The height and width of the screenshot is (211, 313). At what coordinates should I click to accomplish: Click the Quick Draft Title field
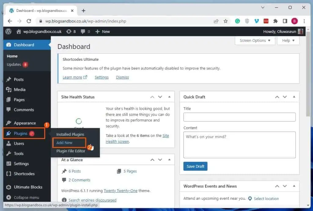[x=239, y=117]
